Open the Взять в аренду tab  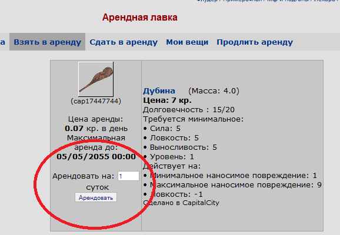tap(47, 42)
